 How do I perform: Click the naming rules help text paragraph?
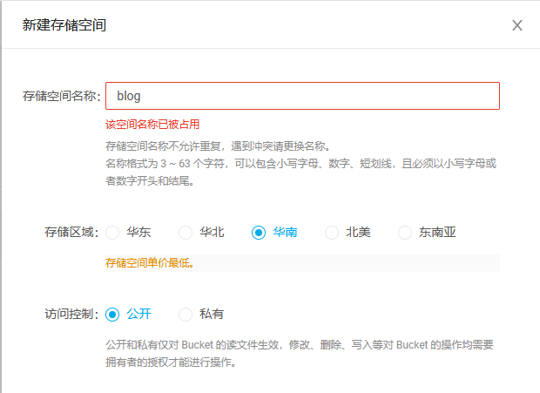pyautogui.click(x=301, y=163)
